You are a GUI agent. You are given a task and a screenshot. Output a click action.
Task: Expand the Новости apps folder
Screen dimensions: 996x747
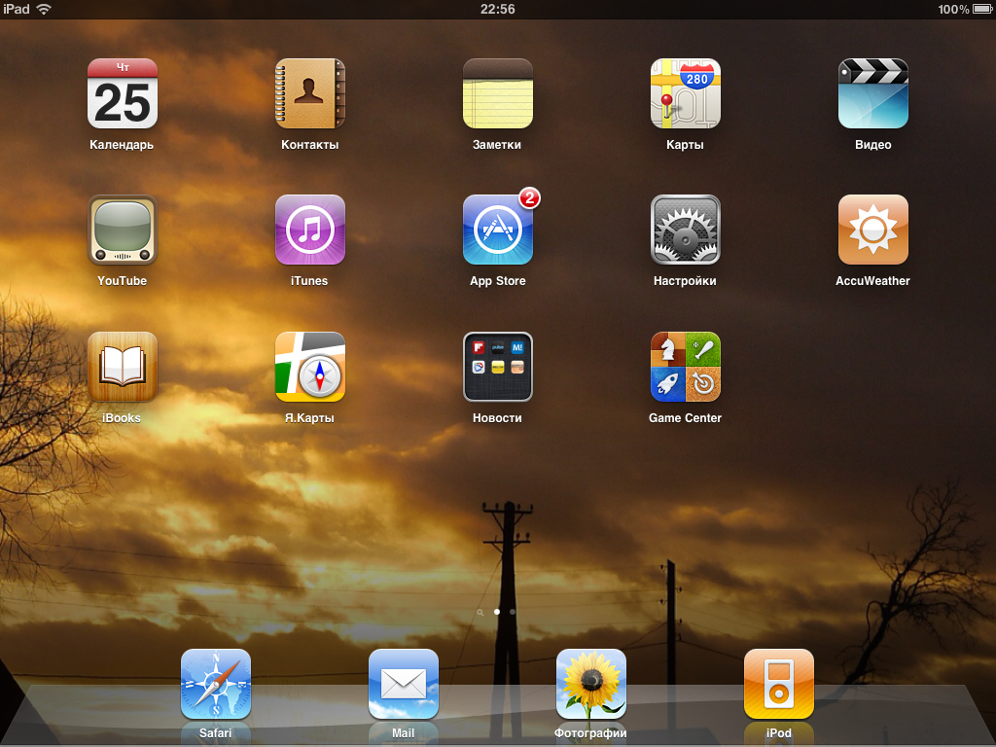pos(498,368)
